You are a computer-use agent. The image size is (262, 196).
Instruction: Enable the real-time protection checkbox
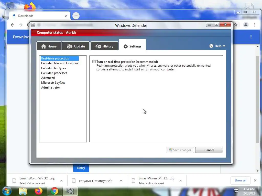94,62
